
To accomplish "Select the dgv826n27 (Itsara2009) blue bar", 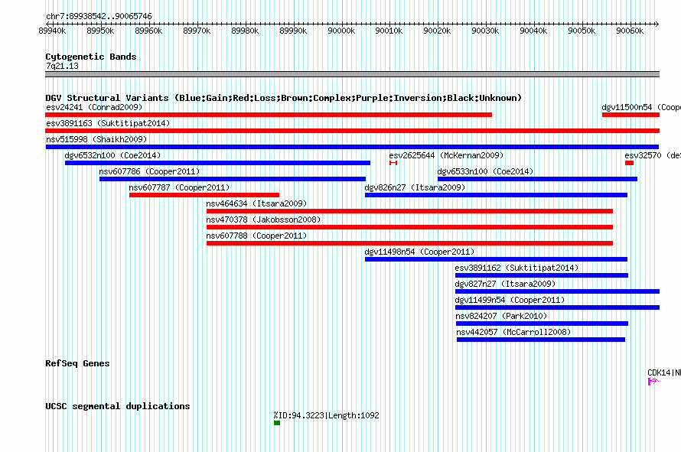I will click(496, 195).
